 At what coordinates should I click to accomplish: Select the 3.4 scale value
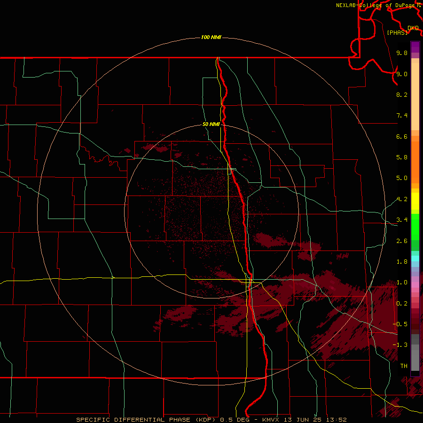coord(402,220)
